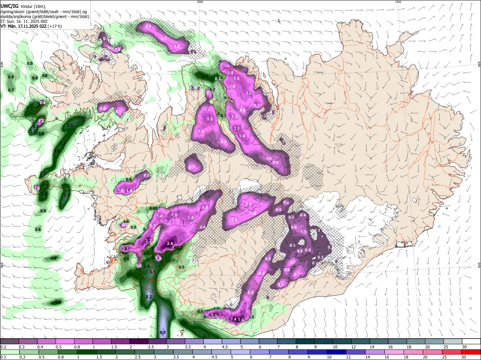Screen dimensions: 481x360
Task: Click the 6.5 rainfall value on the map
Action: tap(163, 333)
